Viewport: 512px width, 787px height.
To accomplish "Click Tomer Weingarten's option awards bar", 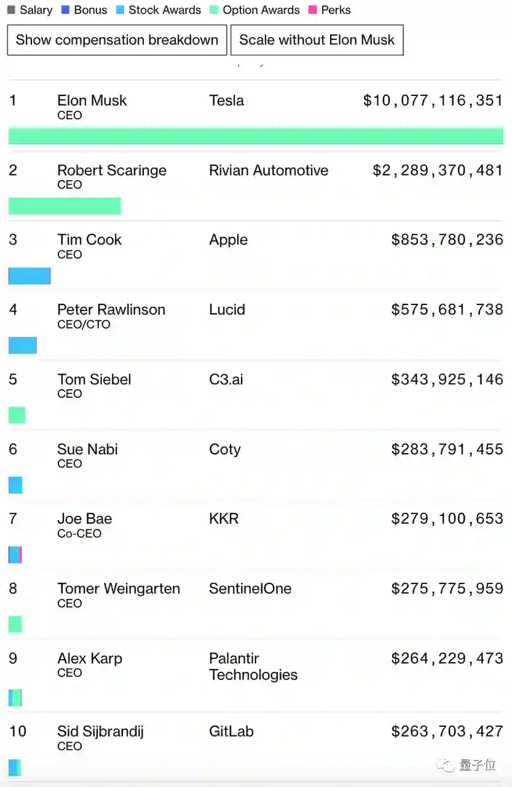I will click(15, 625).
